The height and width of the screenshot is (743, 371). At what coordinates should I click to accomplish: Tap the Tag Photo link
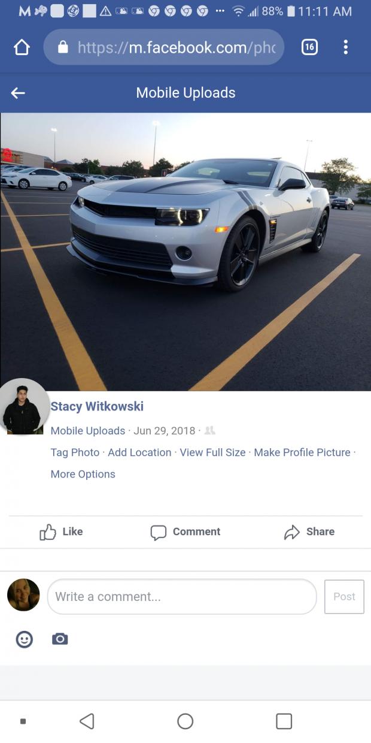(75, 452)
